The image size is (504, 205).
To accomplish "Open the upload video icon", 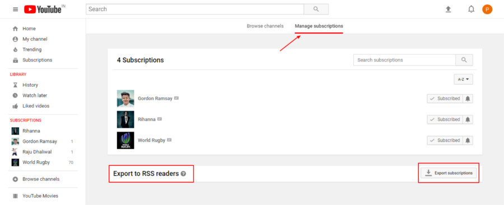I will coord(448,10).
